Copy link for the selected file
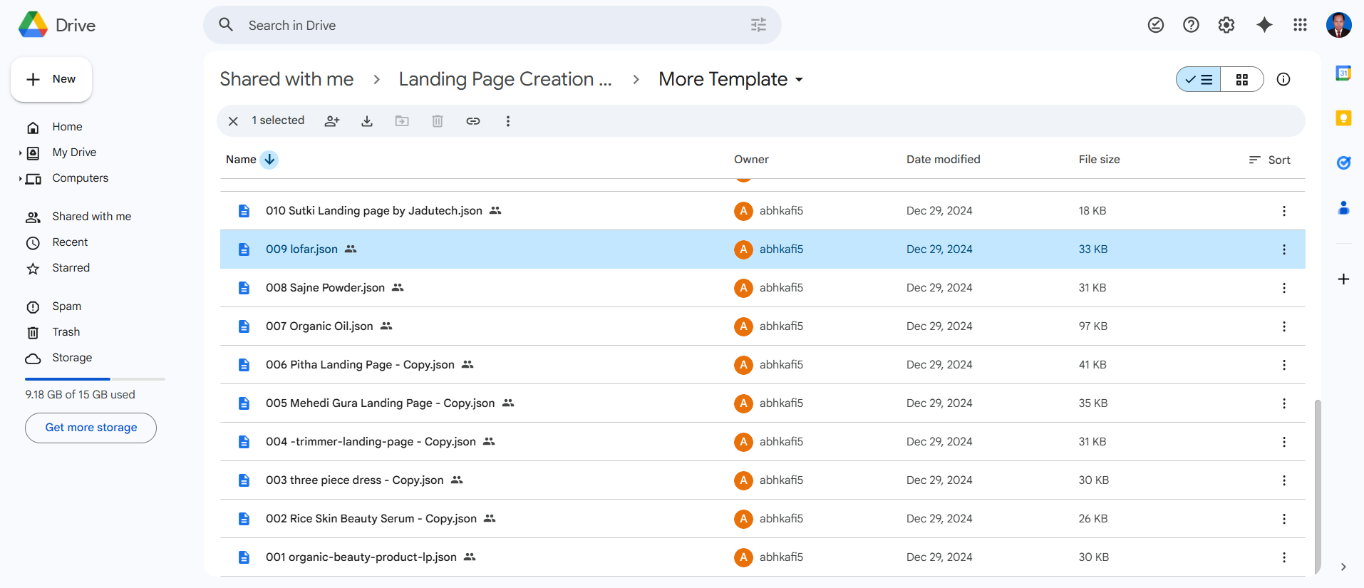Image resolution: width=1364 pixels, height=588 pixels. tap(473, 121)
